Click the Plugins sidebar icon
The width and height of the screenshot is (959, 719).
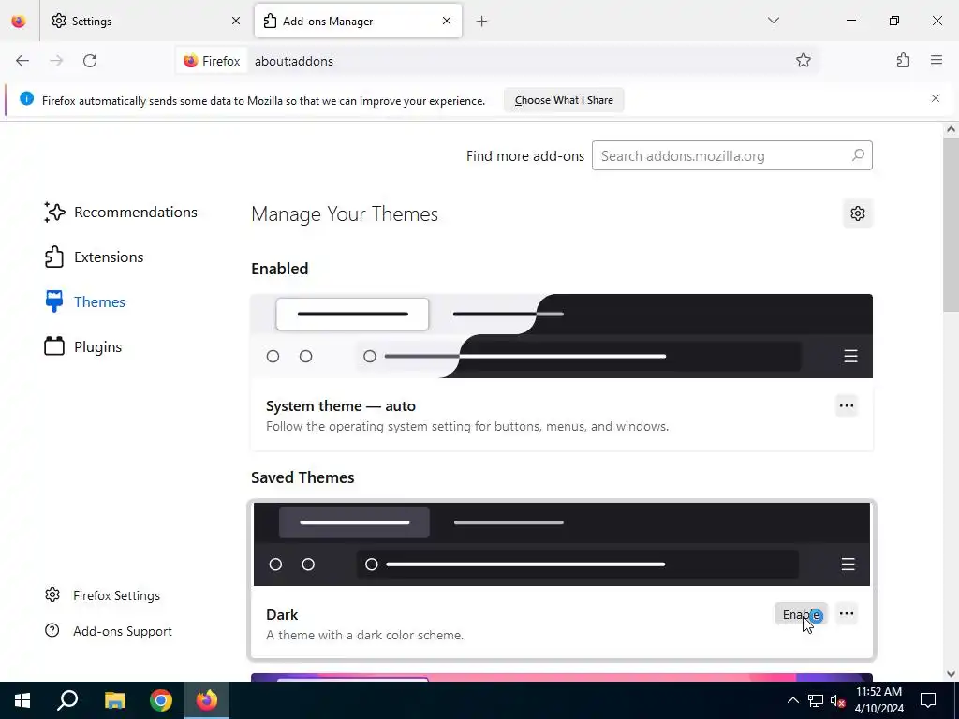pos(54,346)
